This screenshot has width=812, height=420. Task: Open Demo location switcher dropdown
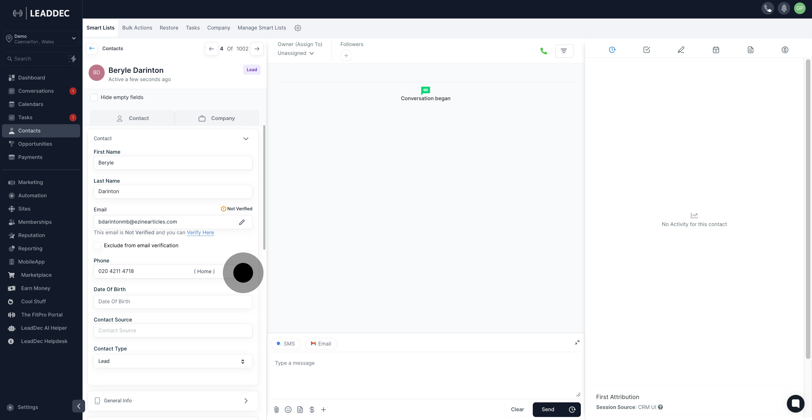point(41,39)
